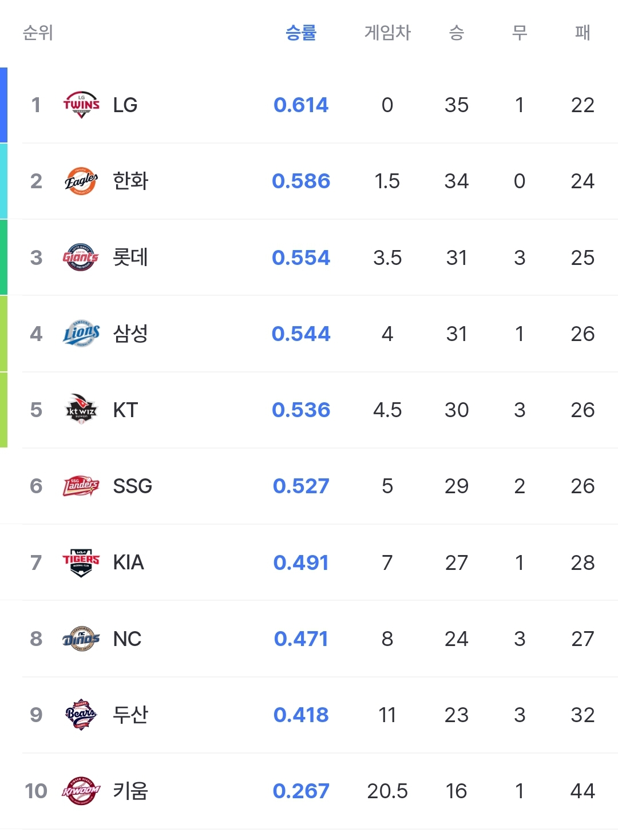This screenshot has width=618, height=840.
Task: Tap the Hanwha Eagles logo
Action: 81,181
